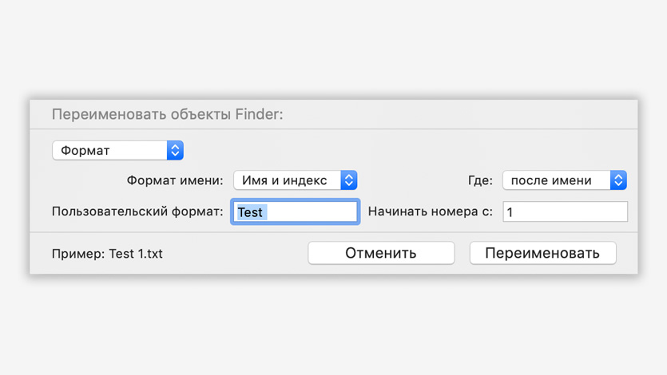The width and height of the screenshot is (667, 375).
Task: Click the Пользовательский формат label
Action: [x=137, y=211]
